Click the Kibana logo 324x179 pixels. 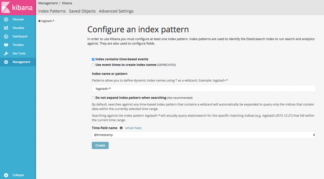pos(18,8)
